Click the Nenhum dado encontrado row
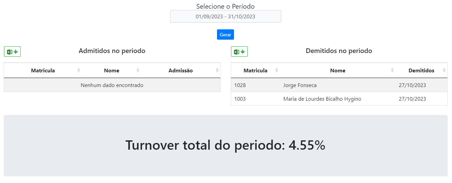 (112, 85)
